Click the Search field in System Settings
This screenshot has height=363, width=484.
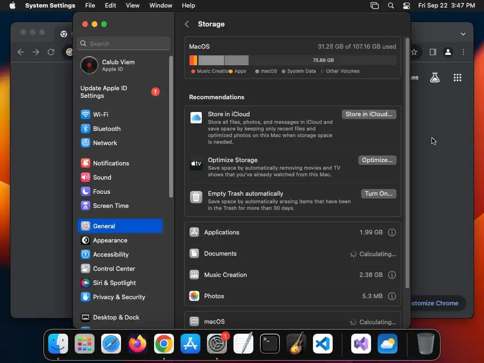point(123,43)
